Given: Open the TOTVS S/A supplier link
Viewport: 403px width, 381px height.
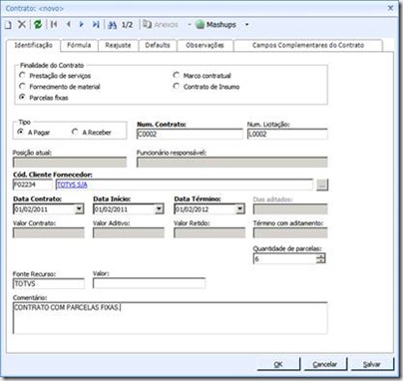Looking at the screenshot, I should click(x=72, y=185).
